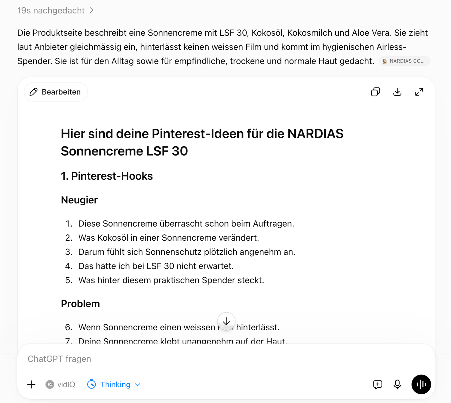Screen dimensions: 451x403
Task: Download the canvas document
Action: [397, 92]
